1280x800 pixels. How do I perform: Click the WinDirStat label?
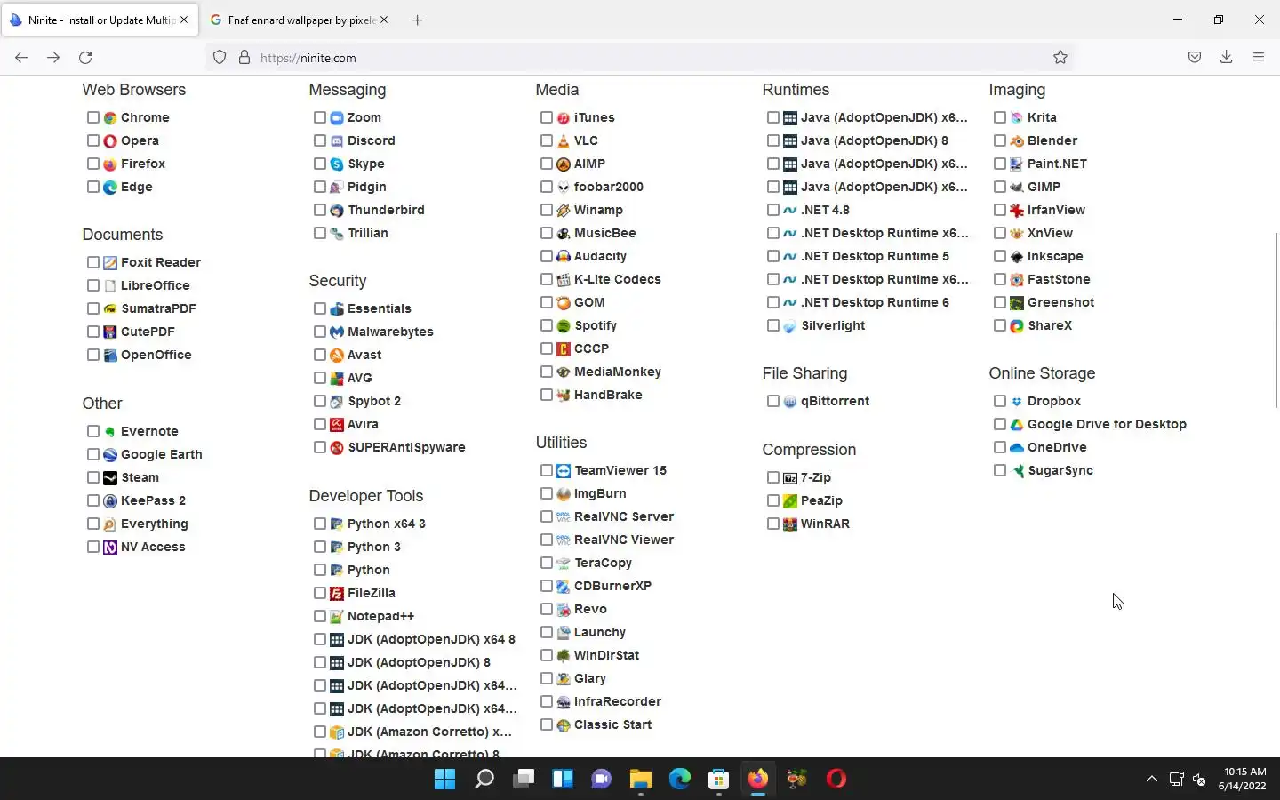coord(606,655)
